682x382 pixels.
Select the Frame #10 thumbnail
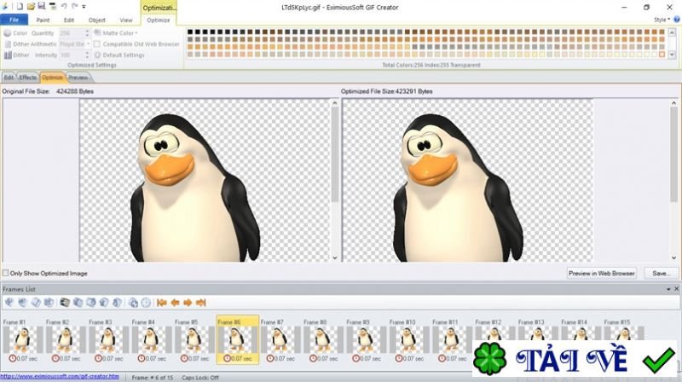pos(408,341)
